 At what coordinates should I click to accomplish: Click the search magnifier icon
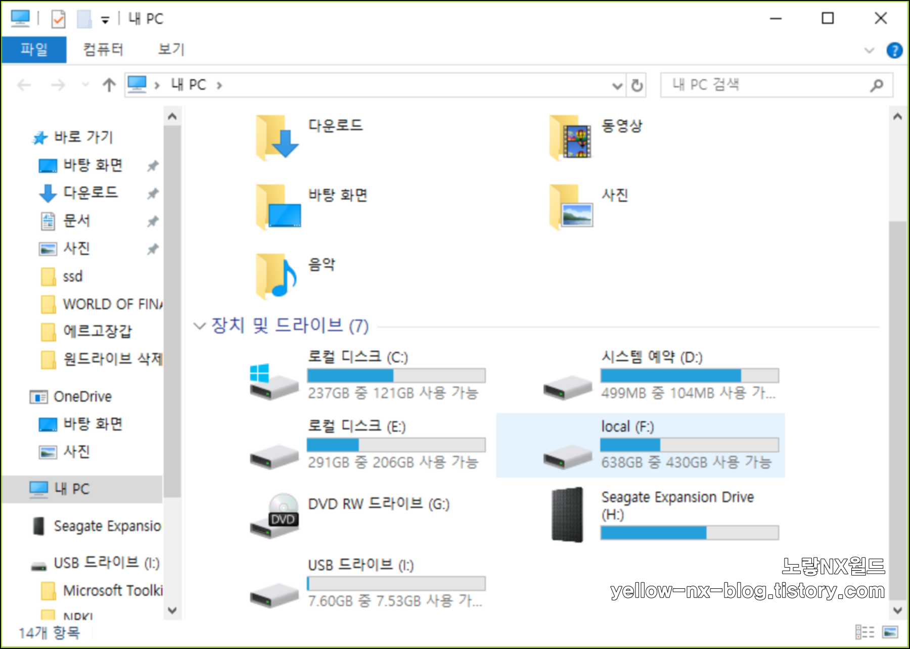point(877,85)
